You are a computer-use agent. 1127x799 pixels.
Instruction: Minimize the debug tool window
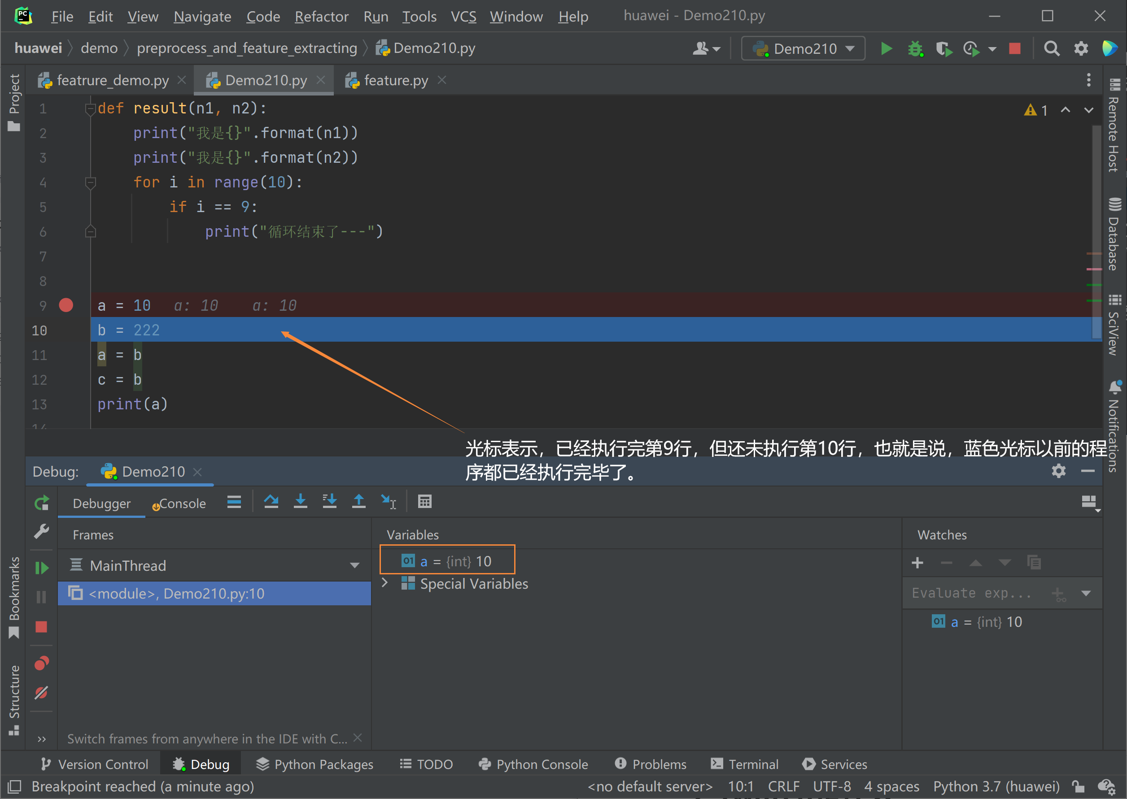click(1088, 471)
